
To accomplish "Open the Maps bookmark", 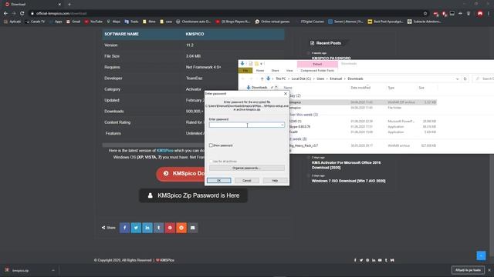I will [x=113, y=22].
